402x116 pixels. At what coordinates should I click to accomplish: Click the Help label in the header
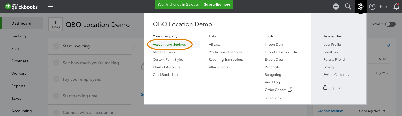click(383, 7)
